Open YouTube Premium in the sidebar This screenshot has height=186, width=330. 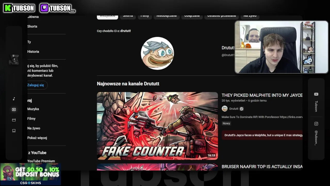point(41,161)
